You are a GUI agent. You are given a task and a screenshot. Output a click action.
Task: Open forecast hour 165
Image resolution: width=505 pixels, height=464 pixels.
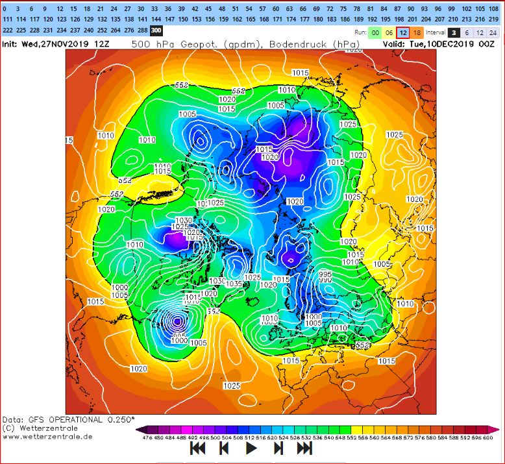pos(251,19)
